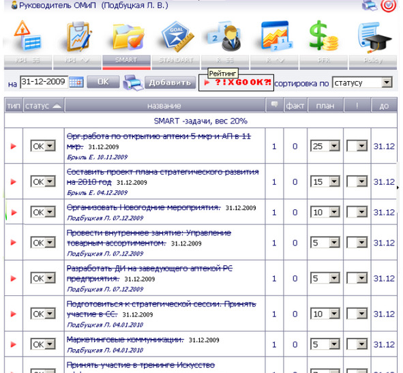Viewport: 403px width, 373px height.
Task: Expand the сортировка по статусу dropdown
Action: (x=362, y=83)
